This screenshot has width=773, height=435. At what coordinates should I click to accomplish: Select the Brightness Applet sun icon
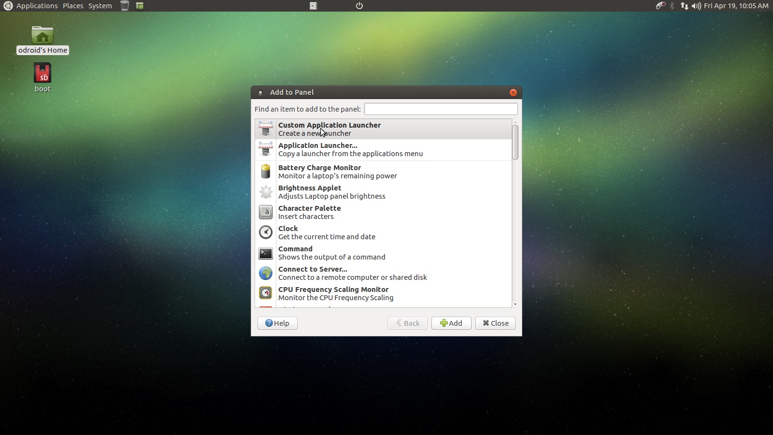tap(266, 192)
